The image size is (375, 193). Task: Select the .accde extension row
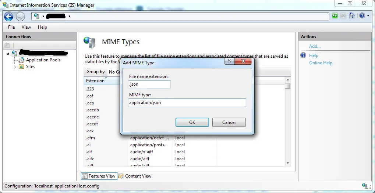click(92, 117)
